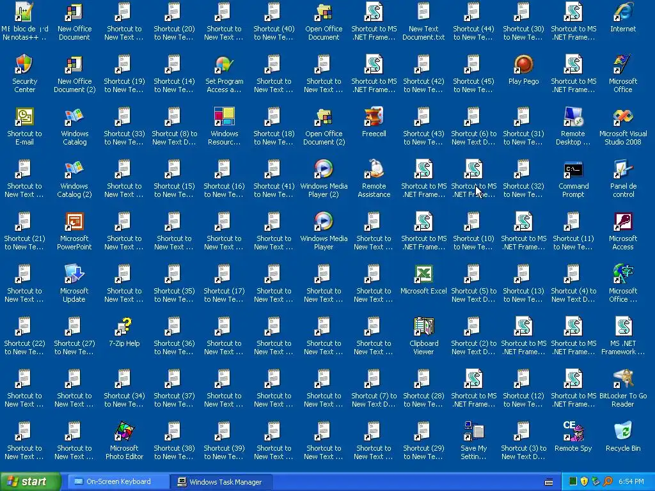Click the 7-Zip Help icon
This screenshot has height=491, width=655.
(124, 331)
